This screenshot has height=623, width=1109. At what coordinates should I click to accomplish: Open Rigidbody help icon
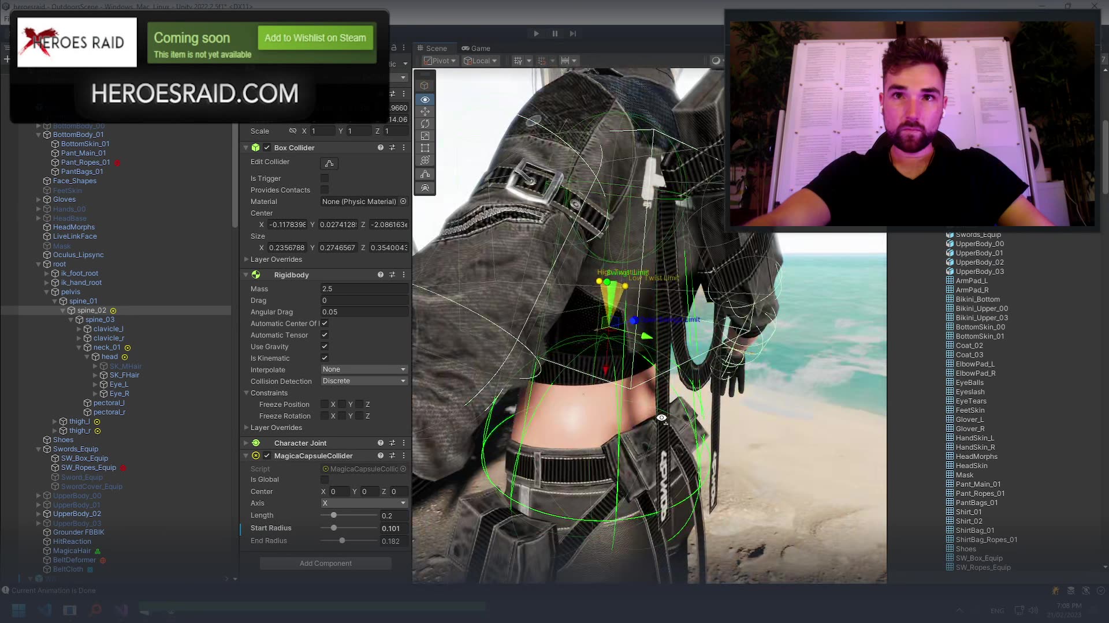point(381,275)
